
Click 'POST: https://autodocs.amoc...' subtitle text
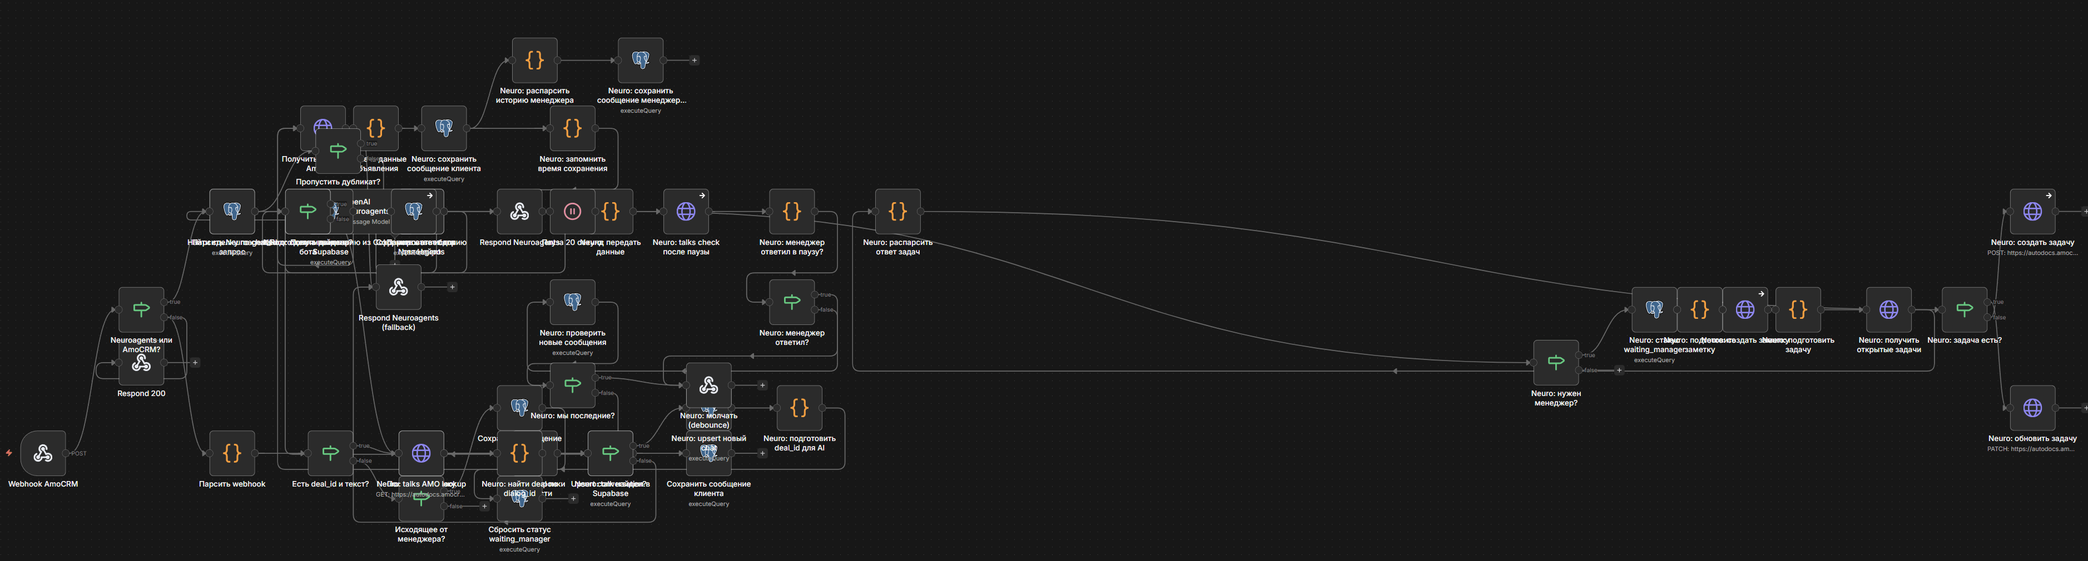tap(2032, 253)
